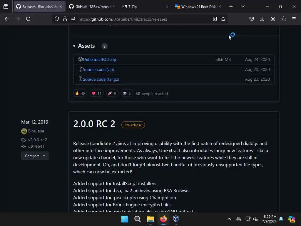
Task: Open the Bioruebe author profile link
Action: (36, 131)
